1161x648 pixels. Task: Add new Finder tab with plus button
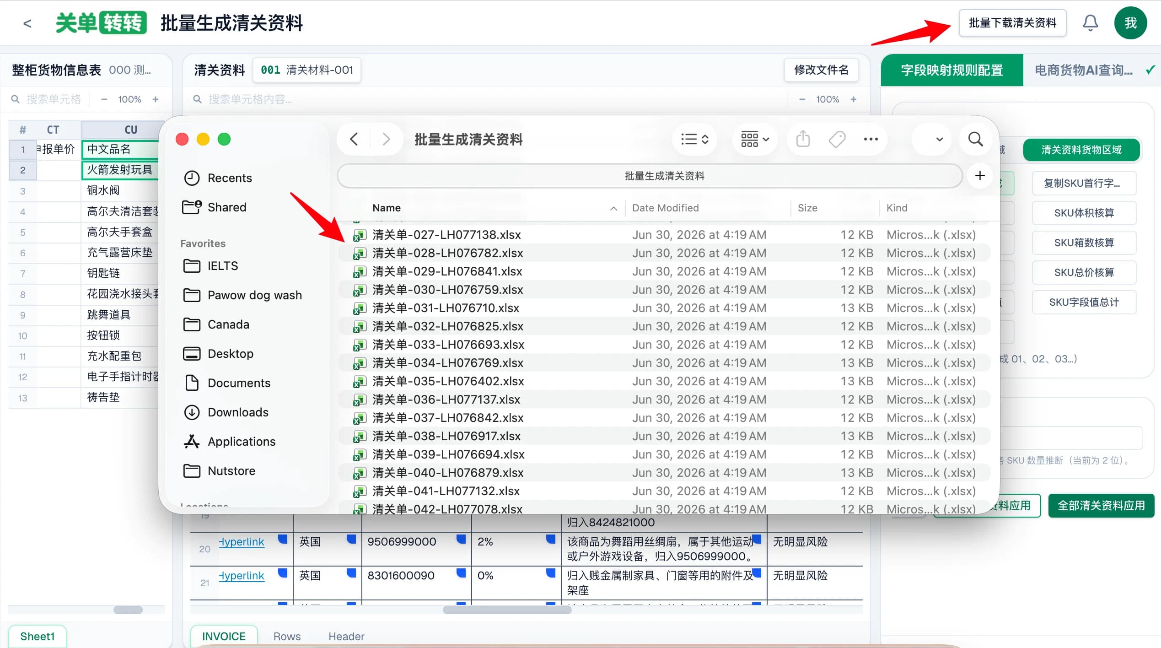[979, 176]
